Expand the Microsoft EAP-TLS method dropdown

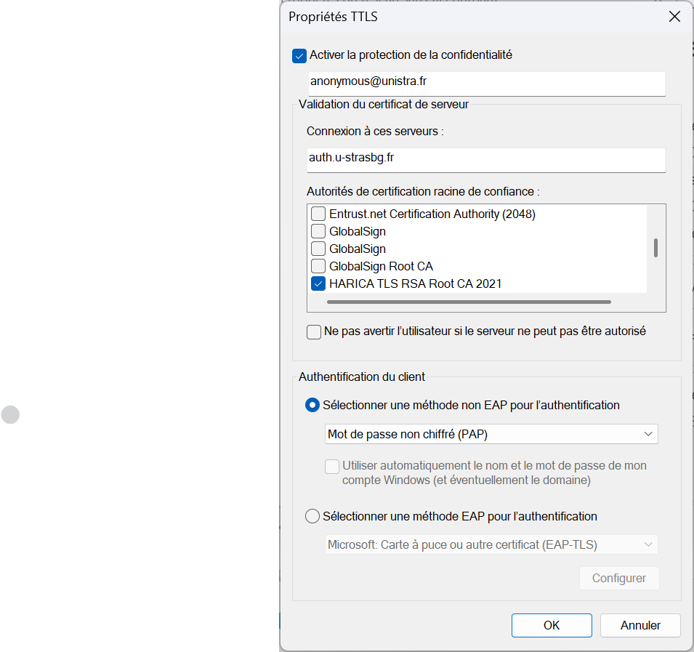point(491,545)
